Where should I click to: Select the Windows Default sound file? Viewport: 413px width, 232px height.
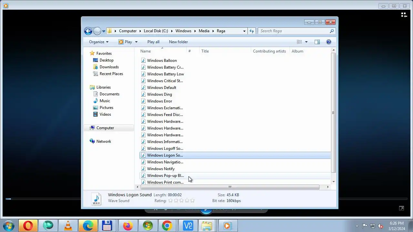point(161,88)
